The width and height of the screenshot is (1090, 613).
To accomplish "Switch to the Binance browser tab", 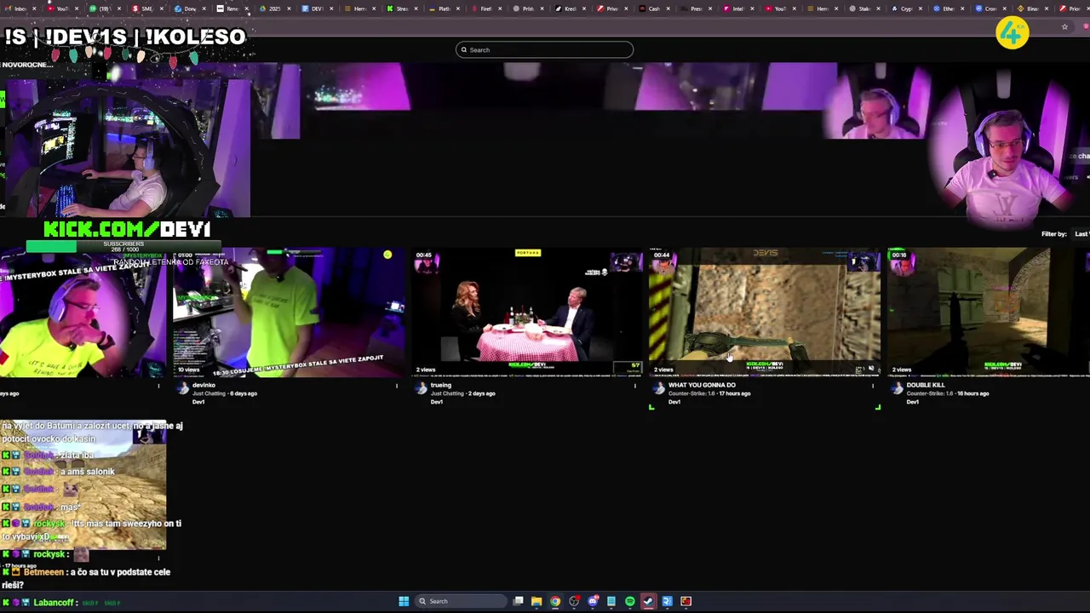I will (x=1031, y=9).
